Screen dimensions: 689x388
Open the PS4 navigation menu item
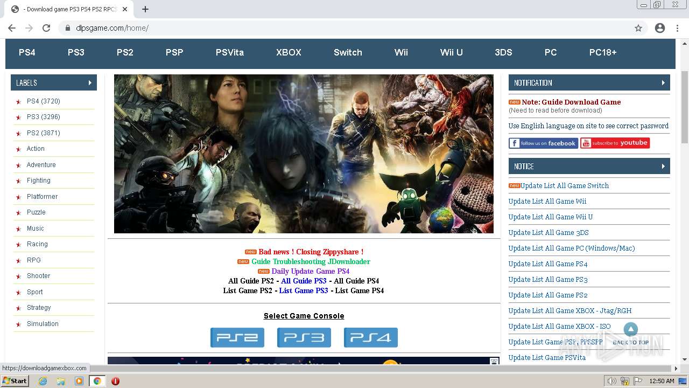(x=27, y=52)
